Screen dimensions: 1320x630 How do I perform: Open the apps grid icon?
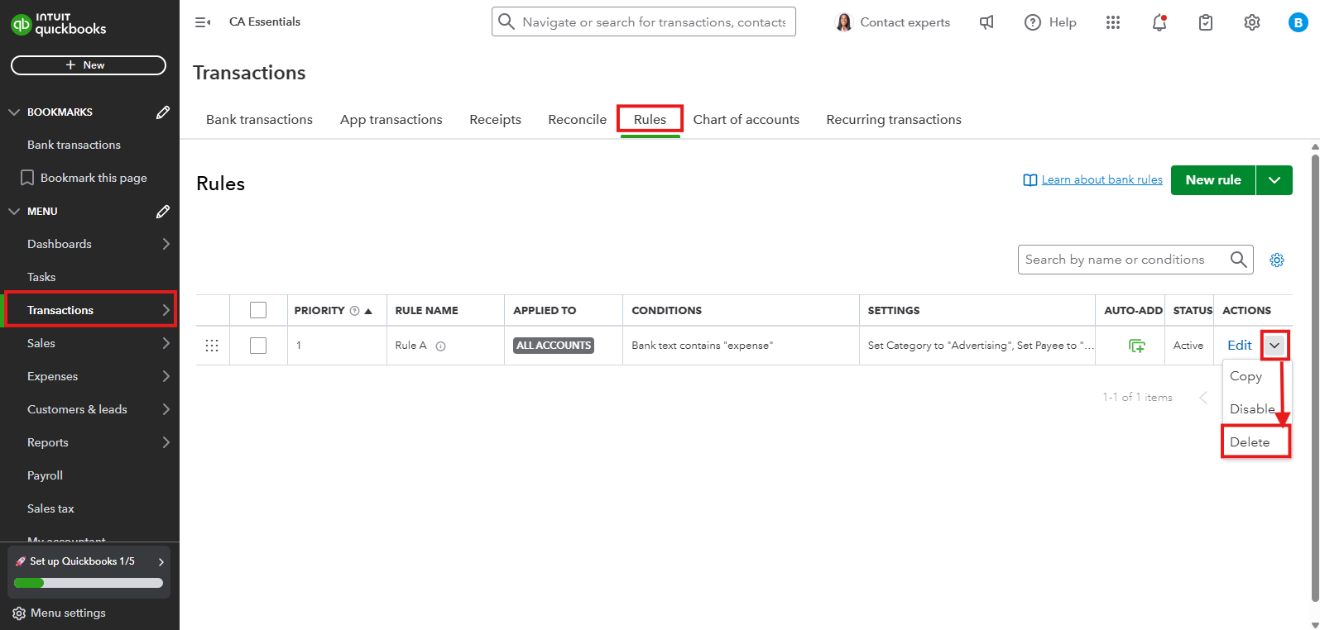click(1113, 22)
